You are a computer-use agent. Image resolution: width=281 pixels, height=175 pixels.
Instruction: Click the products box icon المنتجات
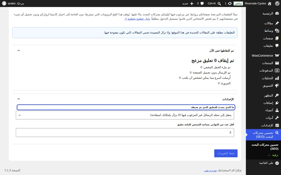pyautogui.click(x=277, y=63)
